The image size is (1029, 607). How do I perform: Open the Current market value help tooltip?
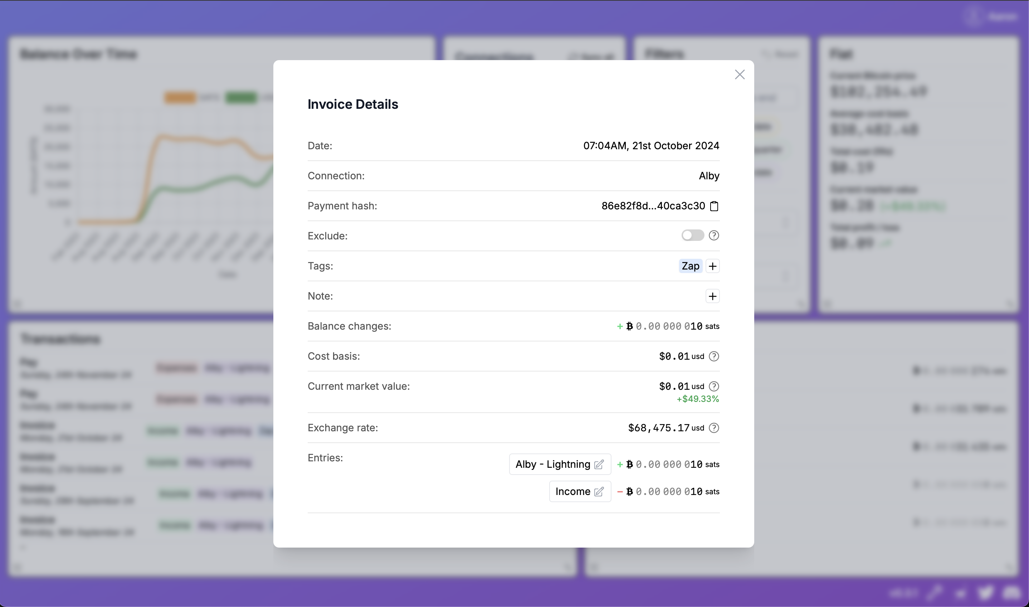tap(714, 386)
